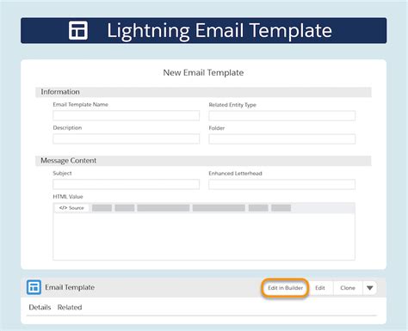This screenshot has width=408, height=331.
Task: Click the blue Email Template record icon
Action: coord(34,287)
